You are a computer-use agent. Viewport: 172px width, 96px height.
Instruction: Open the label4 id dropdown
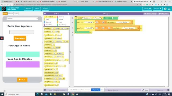click(x=85, y=22)
